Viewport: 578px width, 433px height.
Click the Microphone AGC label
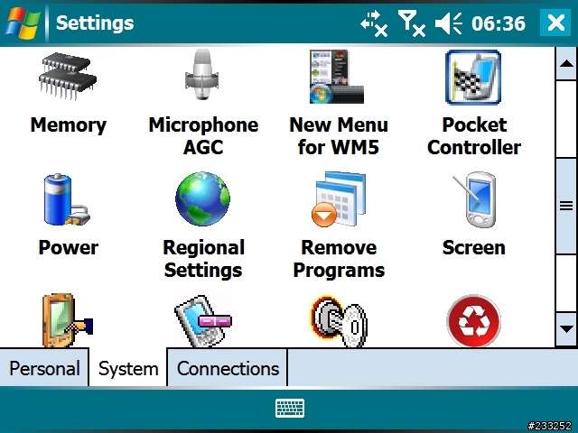(x=203, y=136)
